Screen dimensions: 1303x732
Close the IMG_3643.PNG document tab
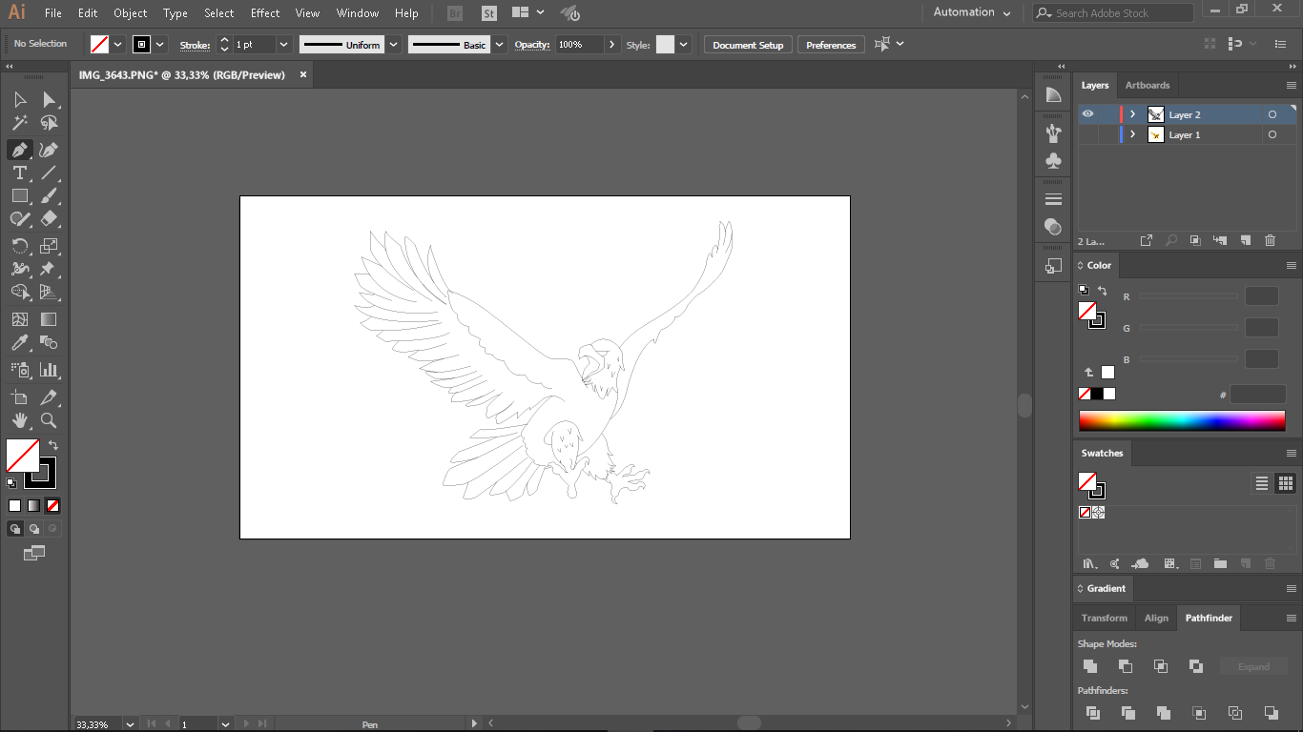point(303,73)
